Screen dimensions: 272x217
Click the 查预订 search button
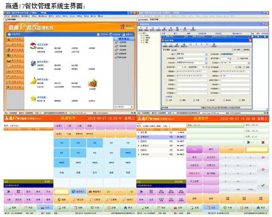pos(128,200)
